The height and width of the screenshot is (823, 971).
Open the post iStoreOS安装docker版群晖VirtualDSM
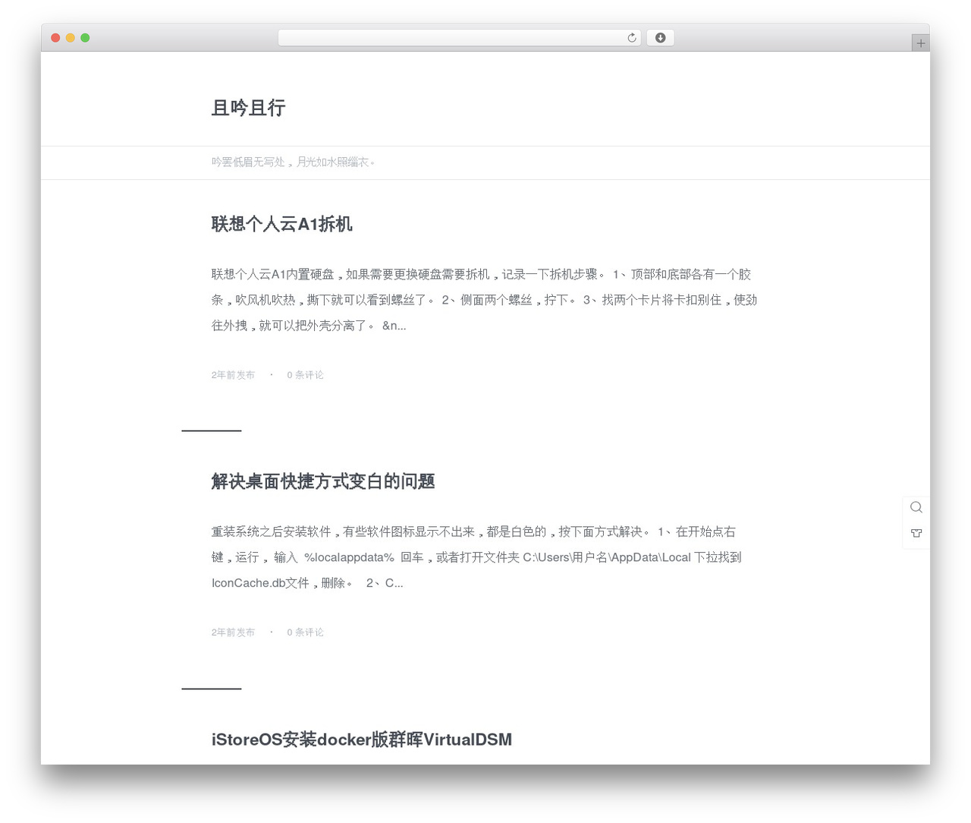362,739
